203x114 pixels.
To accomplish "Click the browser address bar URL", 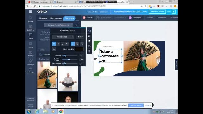I will point(79,6).
